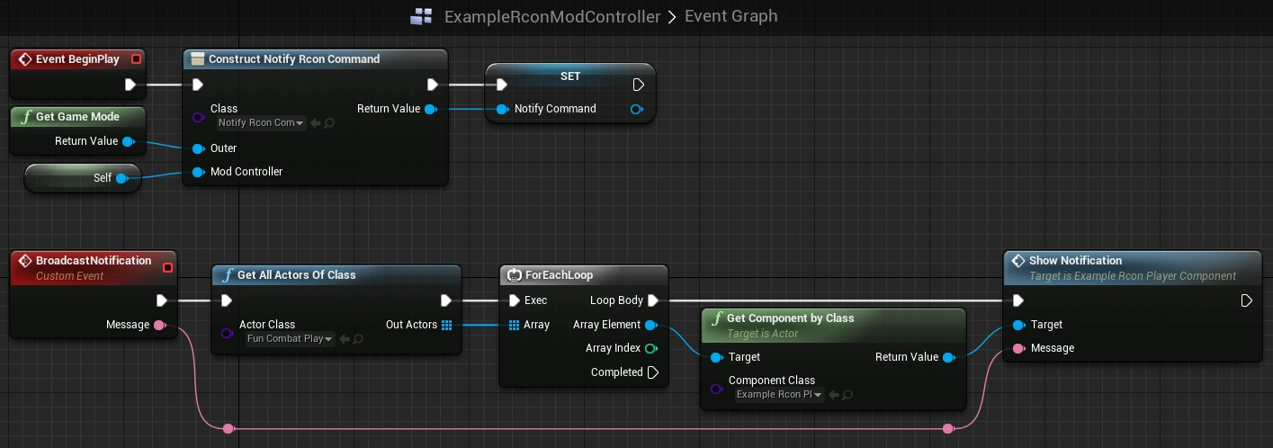Click Return Value pin on Construct Notify Rcon Command
1273x448 pixels.
coord(431,109)
